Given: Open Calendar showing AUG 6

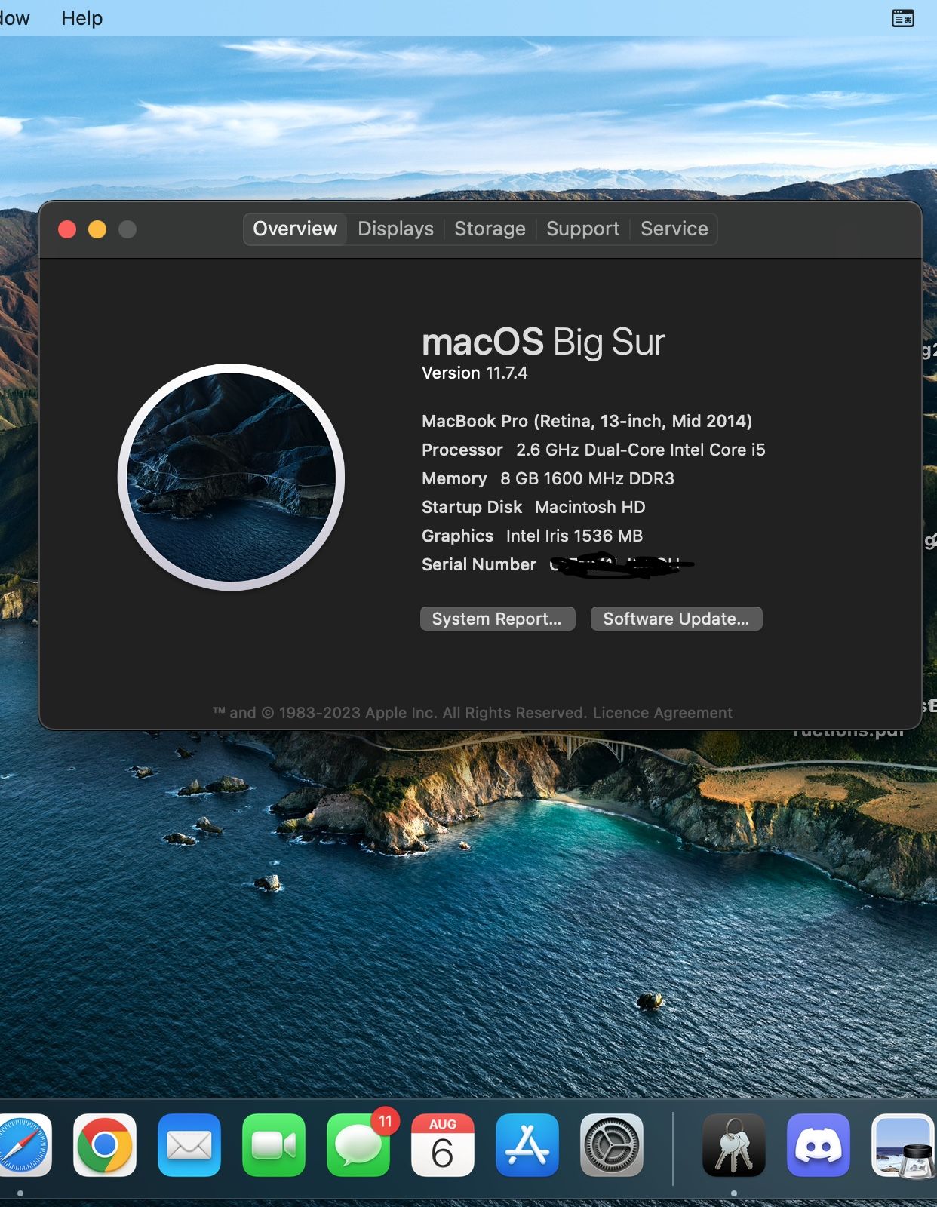Looking at the screenshot, I should point(443,1145).
